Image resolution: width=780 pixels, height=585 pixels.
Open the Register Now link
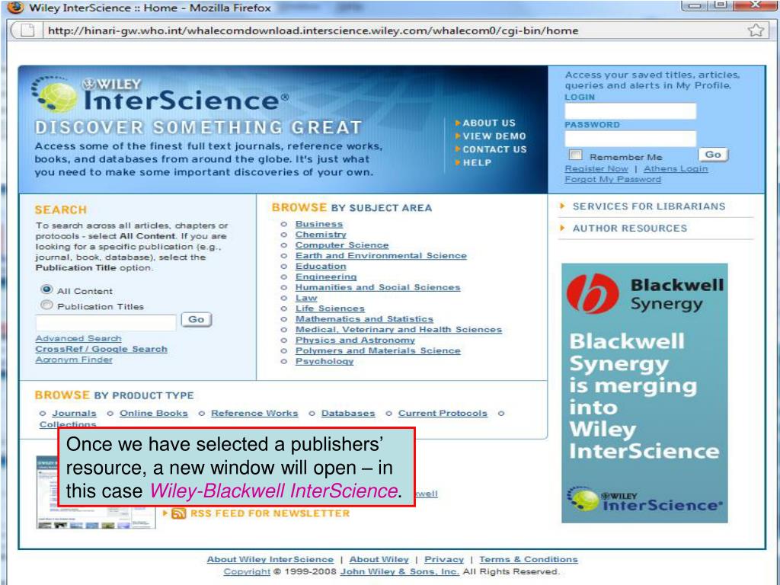point(596,168)
